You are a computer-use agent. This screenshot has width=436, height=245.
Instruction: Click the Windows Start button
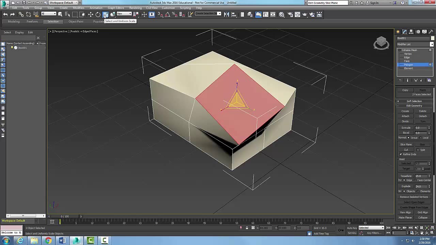point(6,241)
